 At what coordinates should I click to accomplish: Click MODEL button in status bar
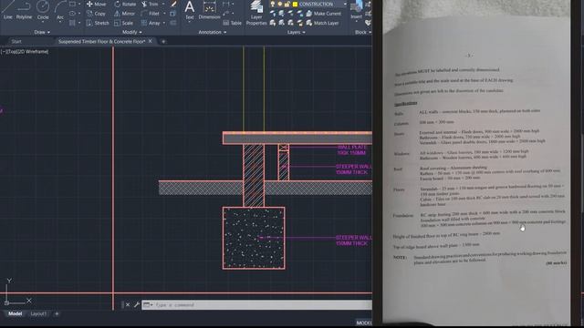tap(364, 323)
